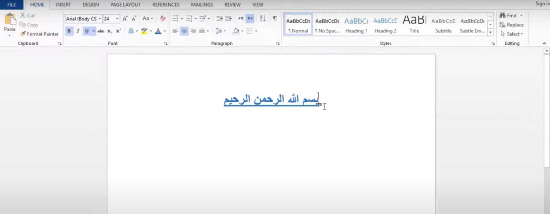This screenshot has width=550, height=214.
Task: Start a numbered list
Action: 189,19
